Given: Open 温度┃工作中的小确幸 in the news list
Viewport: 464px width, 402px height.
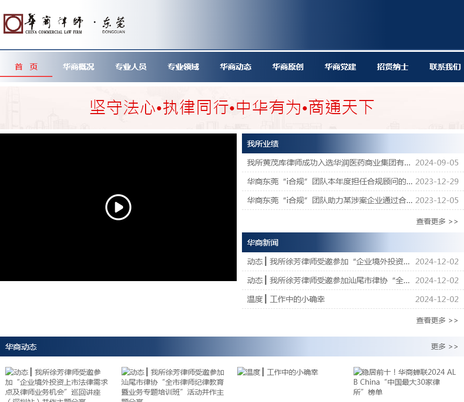Looking at the screenshot, I should point(286,299).
